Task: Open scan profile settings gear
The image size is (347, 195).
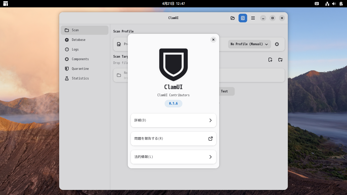Action: tap(277, 44)
